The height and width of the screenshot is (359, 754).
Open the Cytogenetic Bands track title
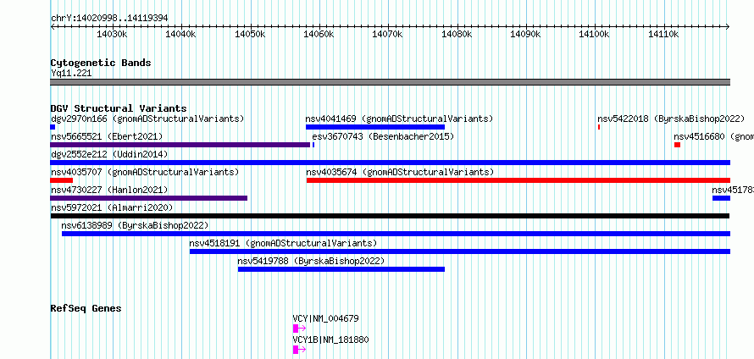point(101,63)
